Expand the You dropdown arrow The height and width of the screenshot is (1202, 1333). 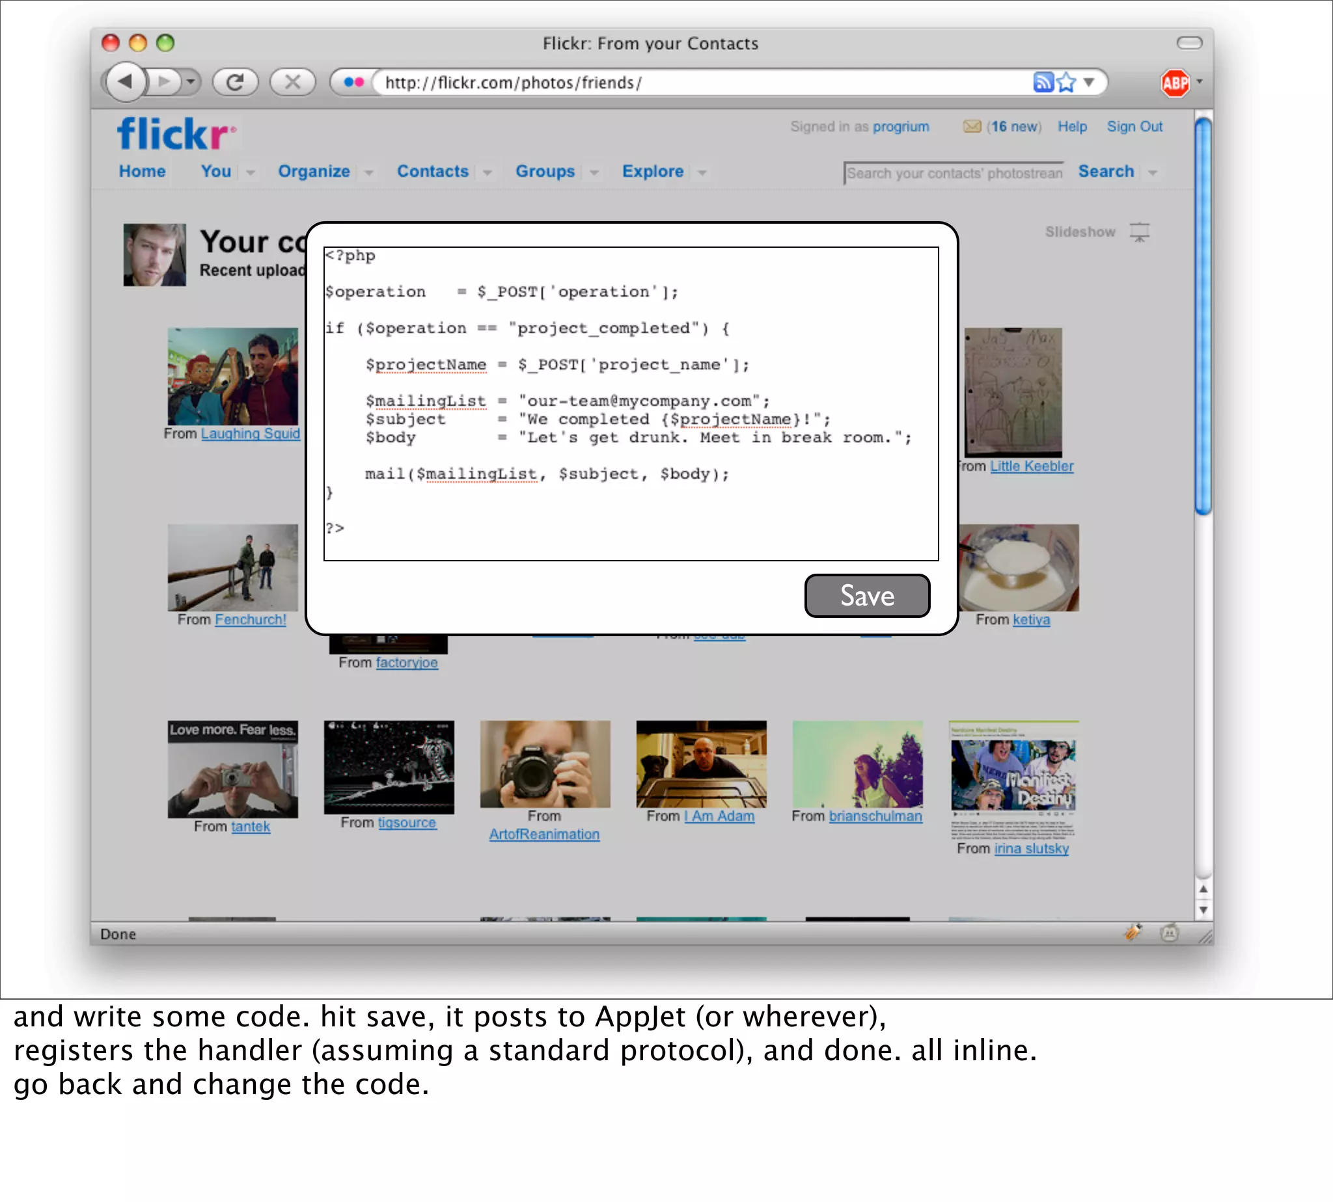point(251,172)
